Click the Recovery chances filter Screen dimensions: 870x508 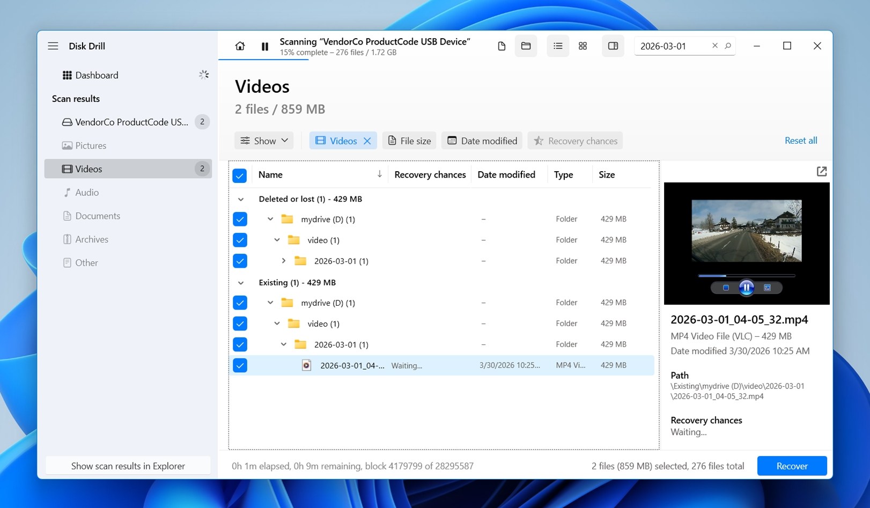click(575, 141)
